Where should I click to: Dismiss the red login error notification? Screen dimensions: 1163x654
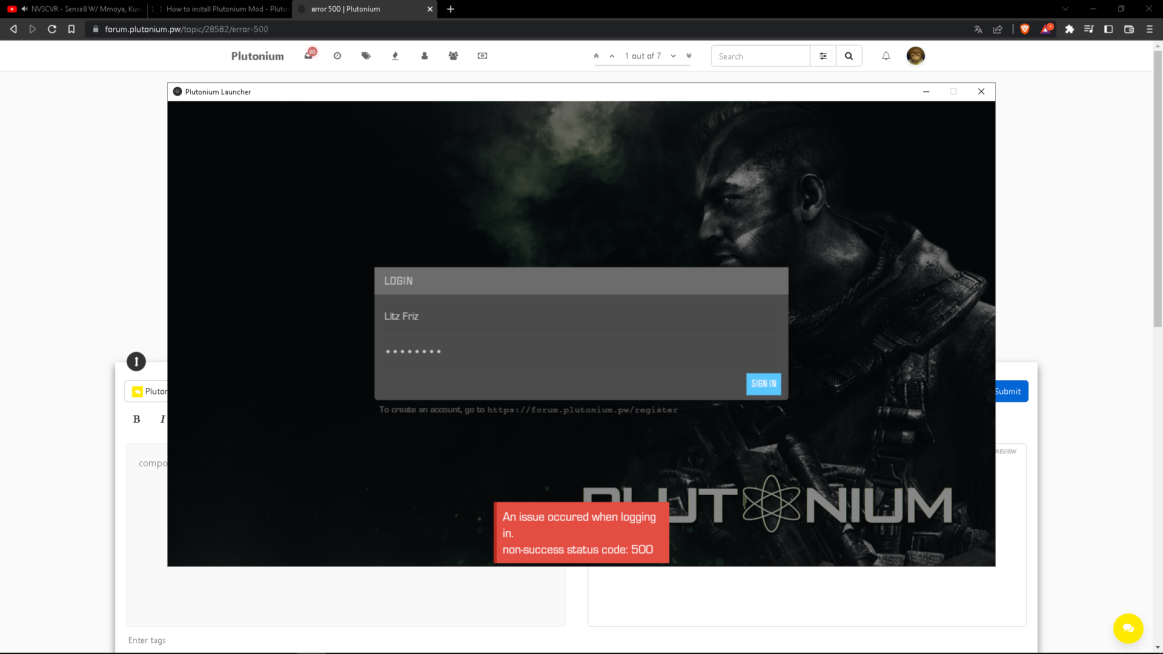tap(581, 533)
